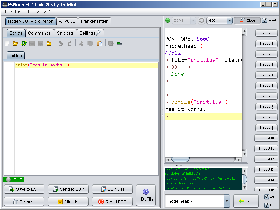Open the ESP menu
Viewport: 280px width, 210px height.
(x=29, y=12)
